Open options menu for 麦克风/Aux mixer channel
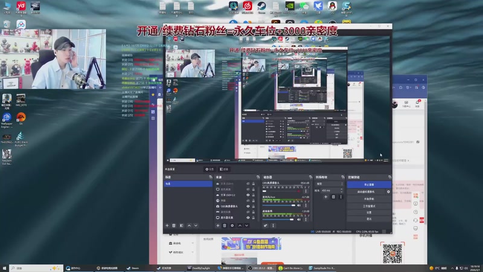 click(x=305, y=206)
